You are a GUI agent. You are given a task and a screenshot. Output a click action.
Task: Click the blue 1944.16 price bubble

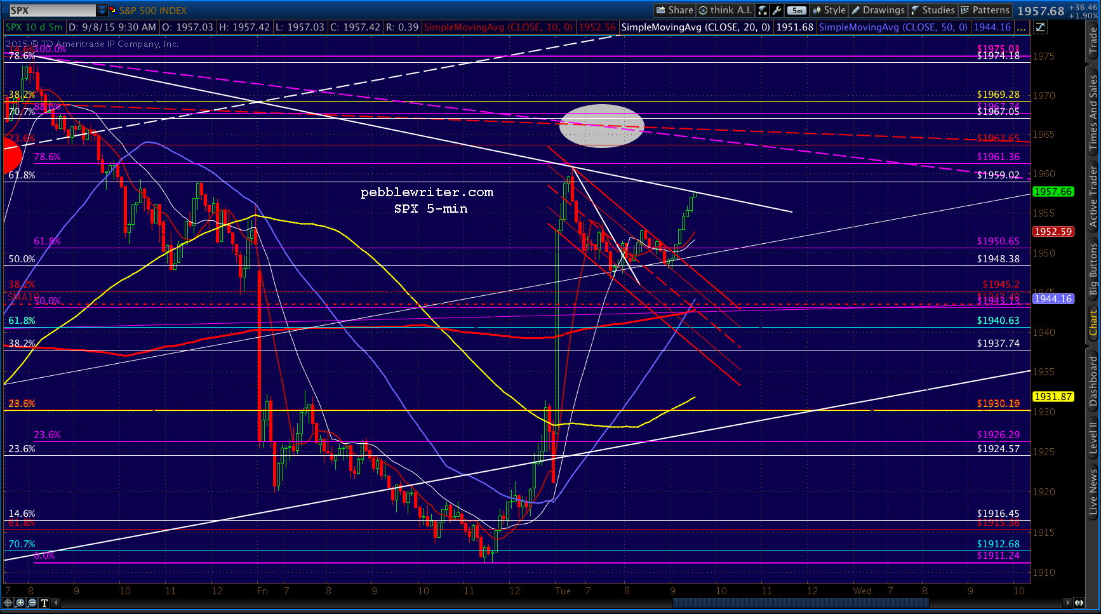click(x=1053, y=299)
